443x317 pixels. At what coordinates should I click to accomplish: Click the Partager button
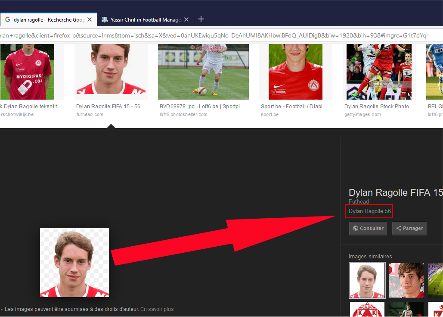click(409, 228)
